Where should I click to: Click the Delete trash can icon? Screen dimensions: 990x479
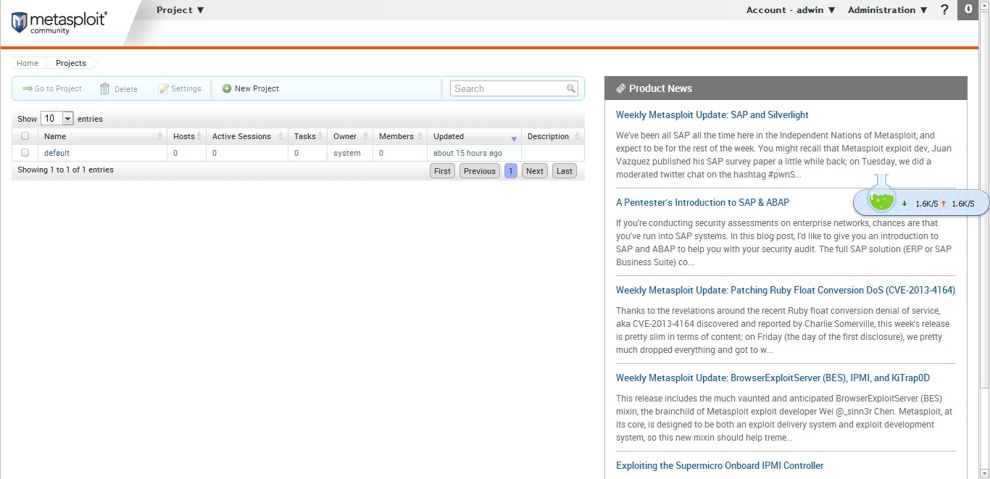[x=105, y=88]
